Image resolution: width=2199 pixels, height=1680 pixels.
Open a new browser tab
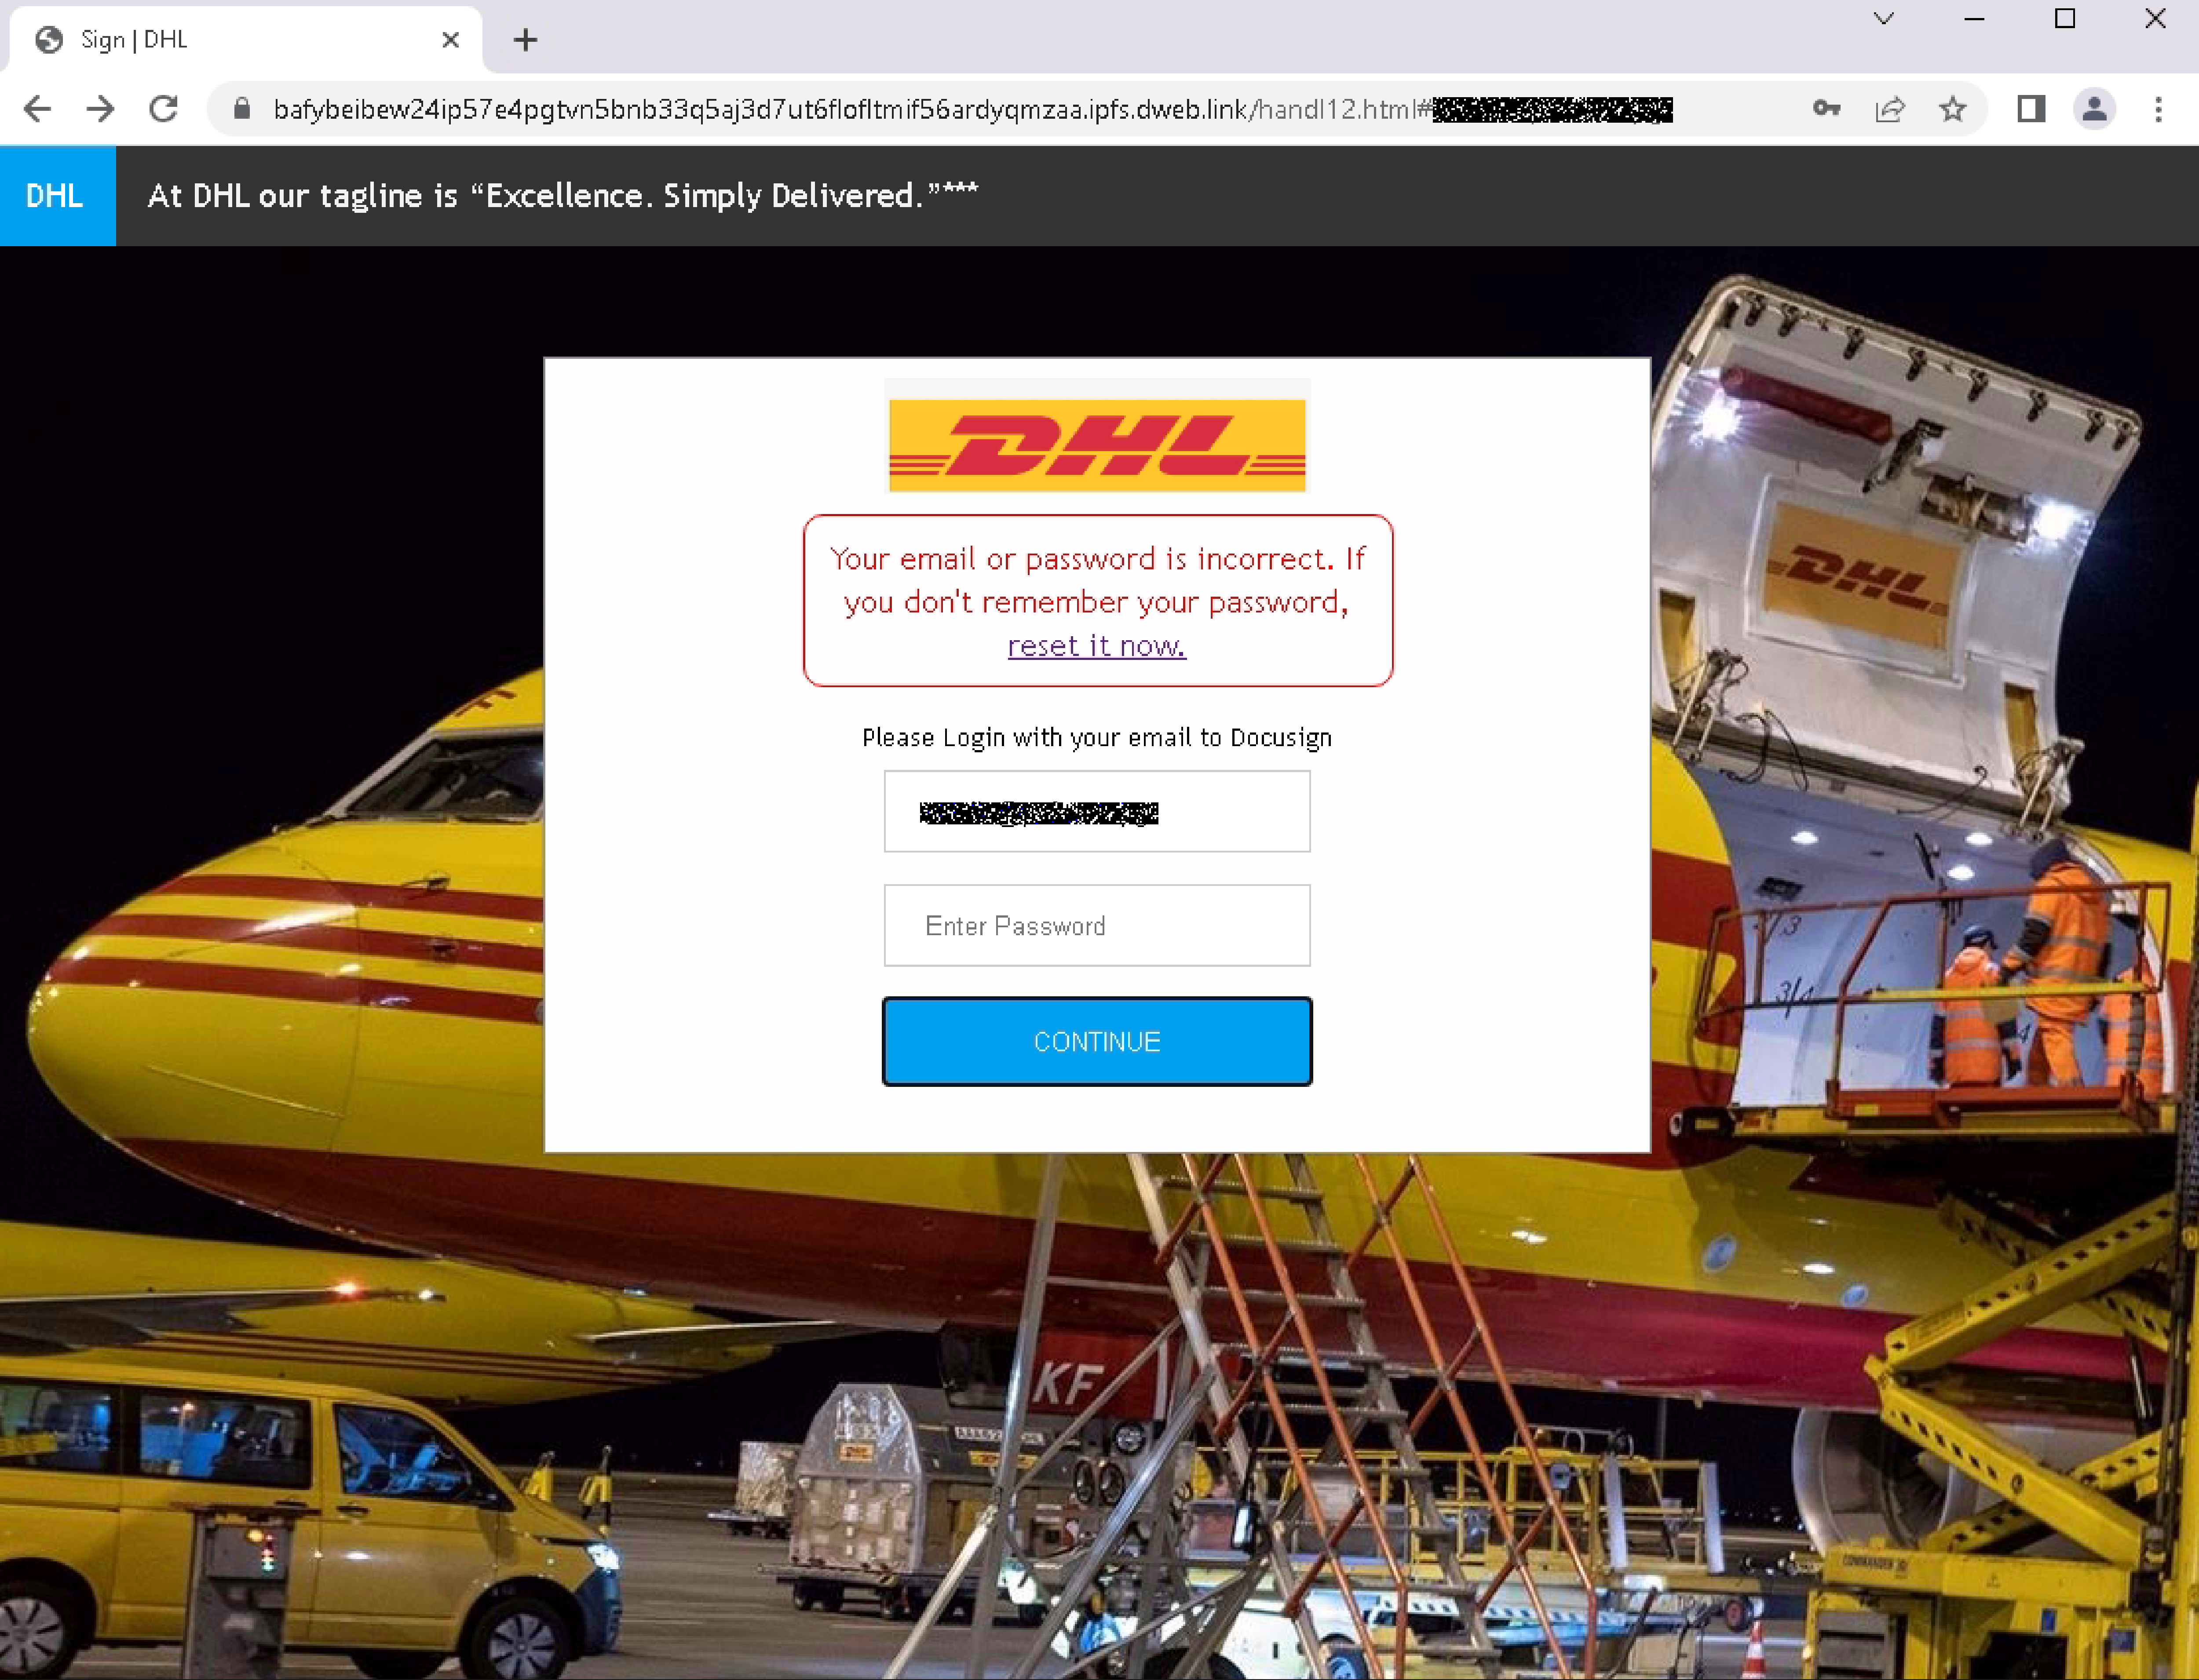pyautogui.click(x=526, y=40)
